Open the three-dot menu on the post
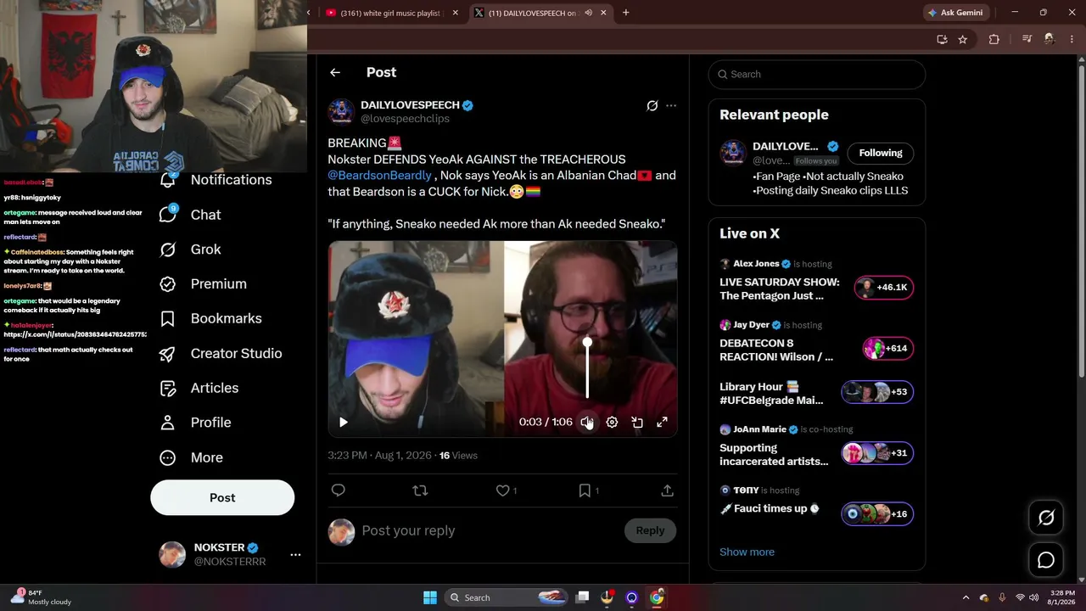 pyautogui.click(x=671, y=106)
